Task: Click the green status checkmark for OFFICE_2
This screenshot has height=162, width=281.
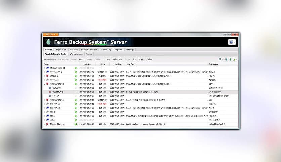Action: pyautogui.click(x=76, y=76)
